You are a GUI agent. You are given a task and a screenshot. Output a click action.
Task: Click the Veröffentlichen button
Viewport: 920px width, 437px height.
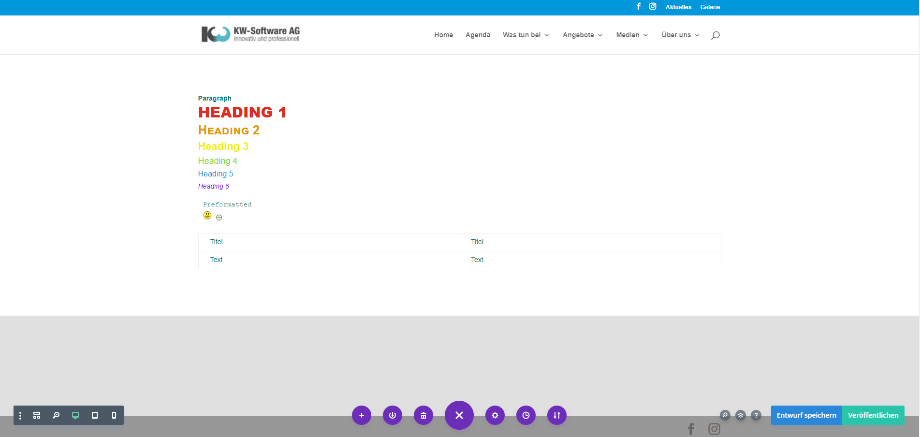coord(873,415)
